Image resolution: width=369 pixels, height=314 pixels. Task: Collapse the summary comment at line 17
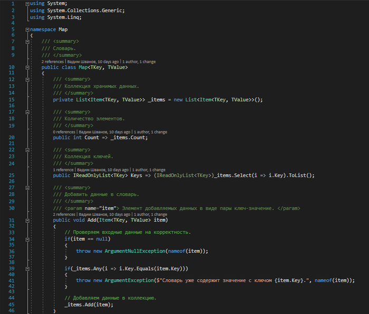pos(27,112)
